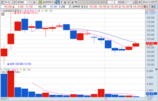
Task: Click the chart compare icon left of indicator-add
Action: (x=129, y=2)
